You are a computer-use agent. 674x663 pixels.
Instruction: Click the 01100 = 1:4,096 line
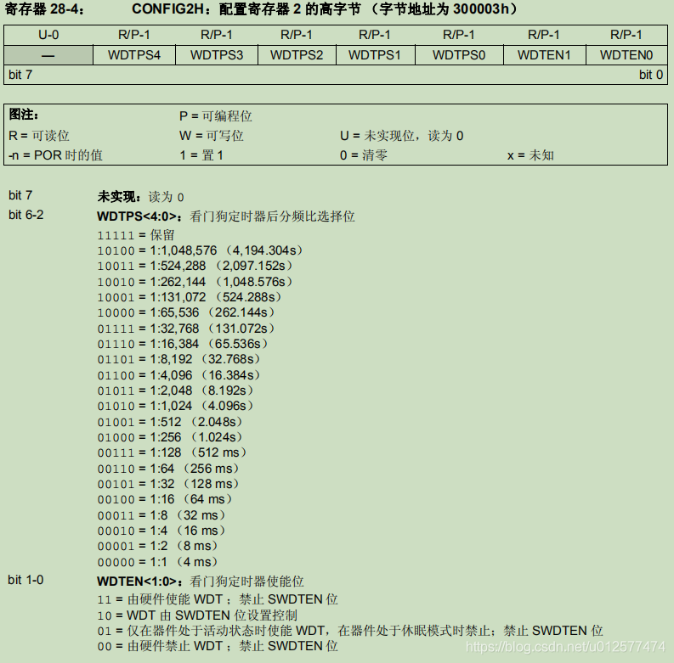coord(178,375)
